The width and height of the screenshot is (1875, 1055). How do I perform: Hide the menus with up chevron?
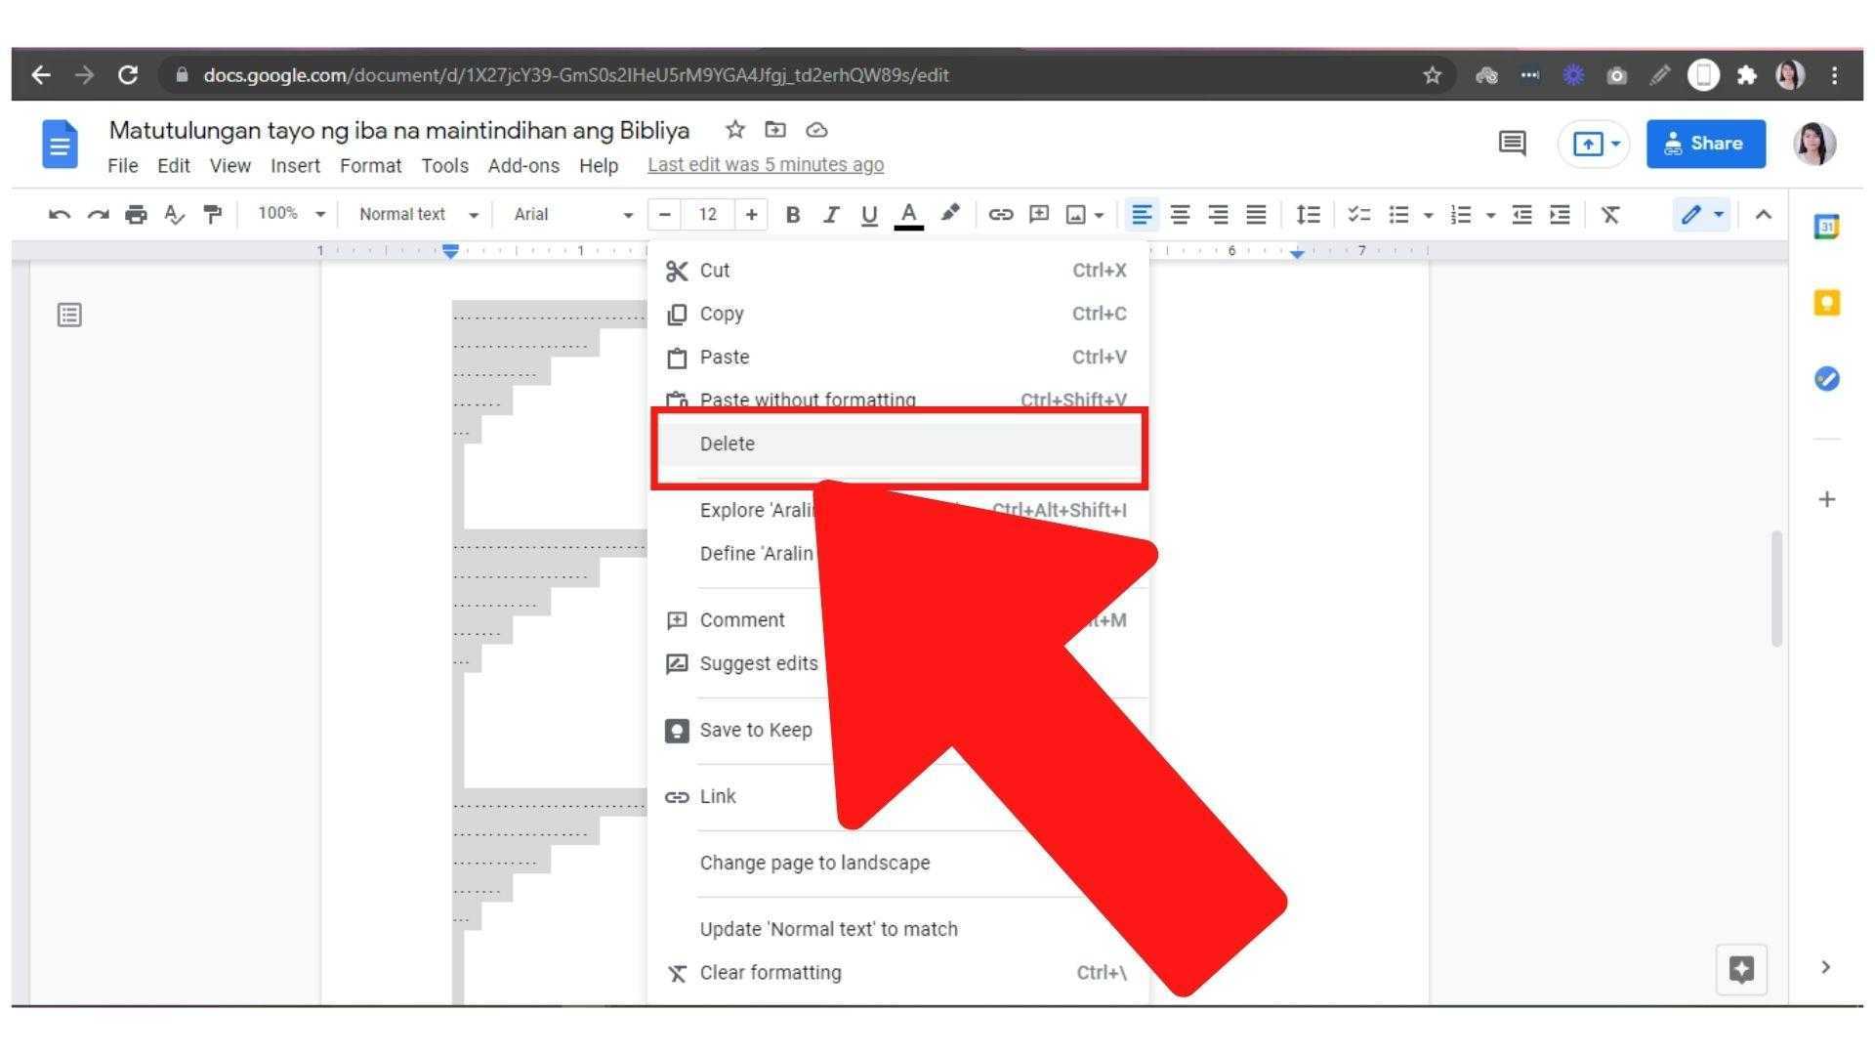1763,215
